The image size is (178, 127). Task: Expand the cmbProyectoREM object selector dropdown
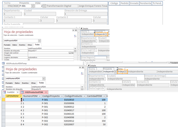(39, 41)
